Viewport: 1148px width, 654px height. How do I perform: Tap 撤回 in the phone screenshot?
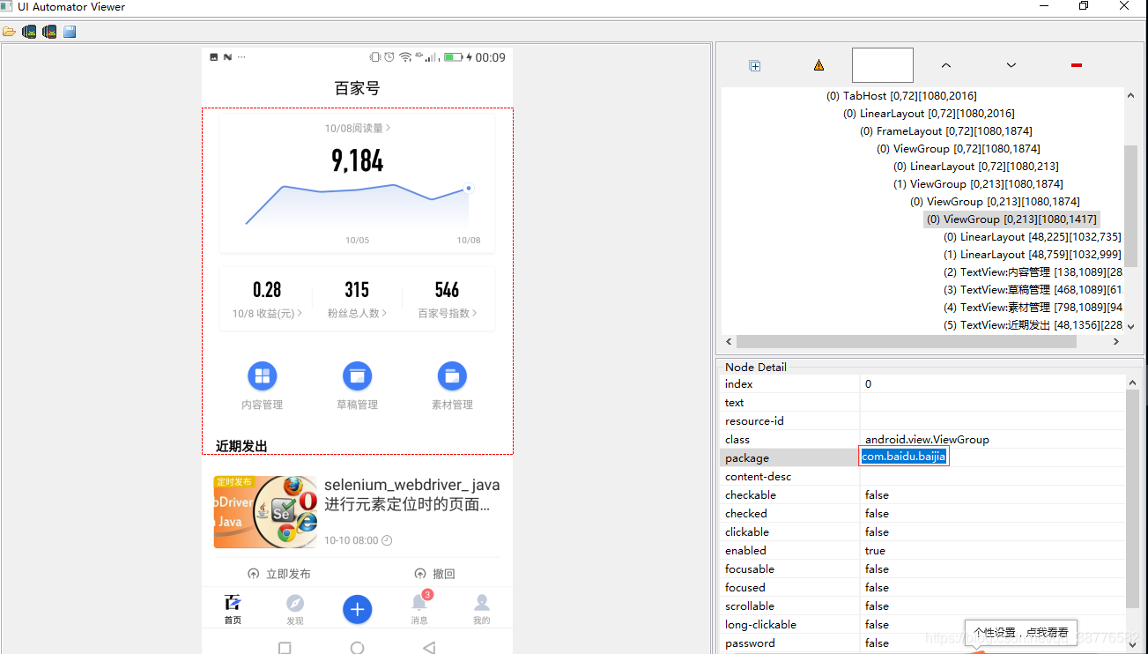[435, 574]
